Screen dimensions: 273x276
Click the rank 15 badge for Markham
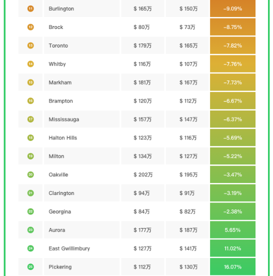(30, 82)
